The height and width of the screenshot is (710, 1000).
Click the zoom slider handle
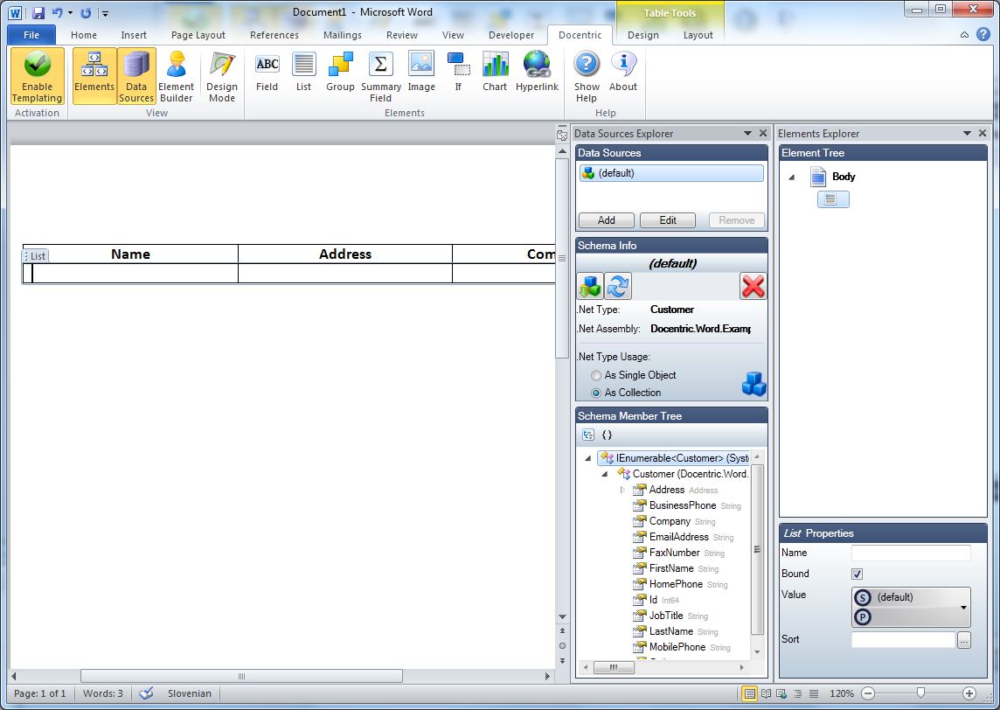[920, 693]
